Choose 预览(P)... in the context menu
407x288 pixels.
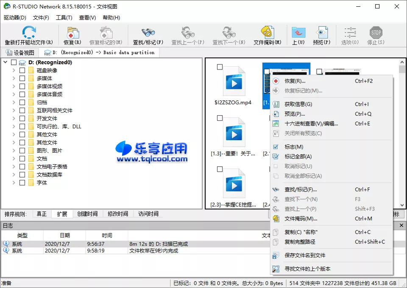tap(332, 114)
